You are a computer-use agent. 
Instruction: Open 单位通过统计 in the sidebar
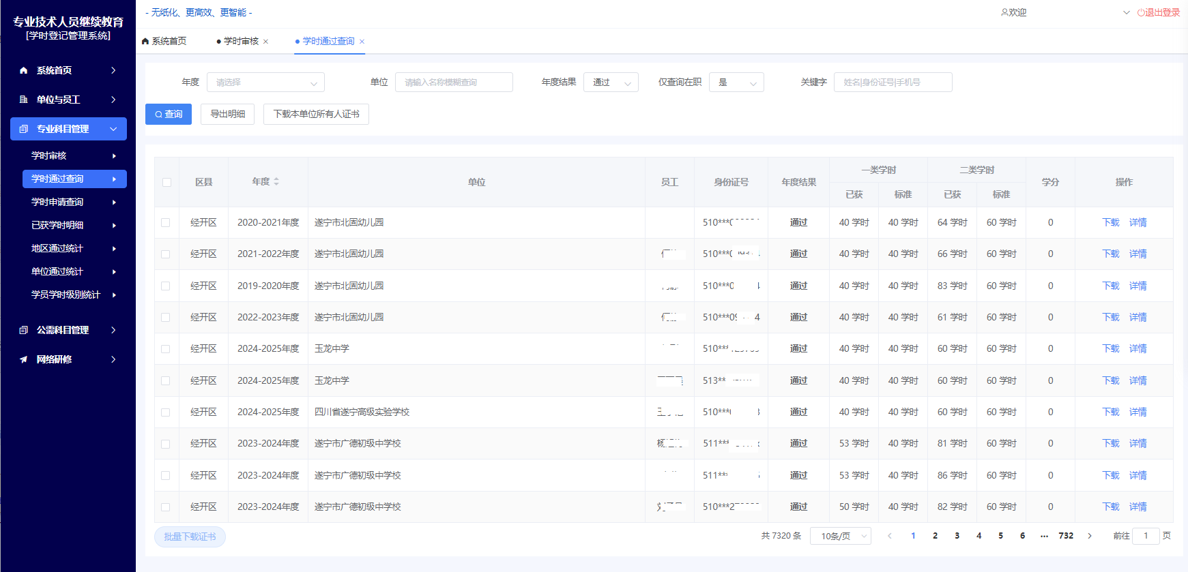pos(74,271)
